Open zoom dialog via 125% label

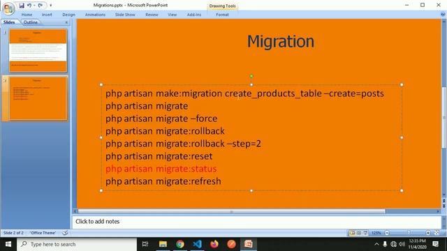(x=376, y=233)
